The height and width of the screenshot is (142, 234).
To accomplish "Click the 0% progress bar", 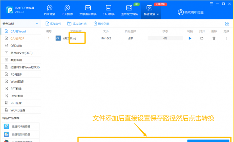I will click(165, 38).
